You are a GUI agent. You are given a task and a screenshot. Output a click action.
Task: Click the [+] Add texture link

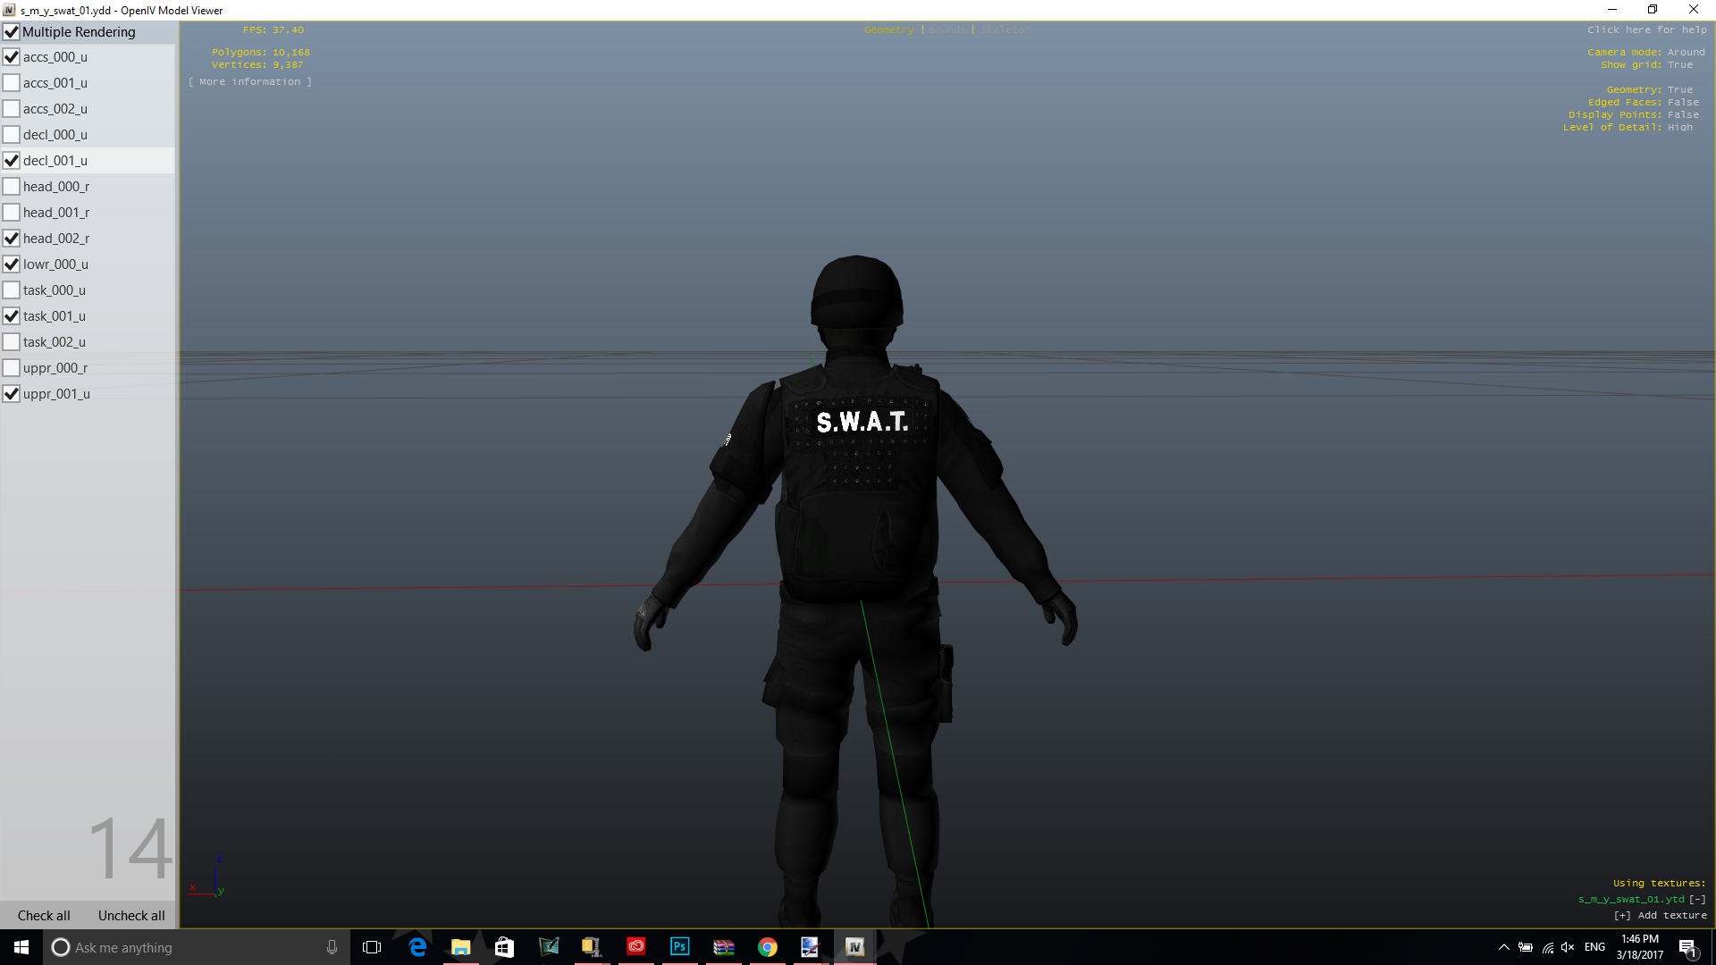coord(1660,915)
